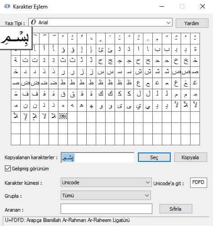Expand the Karakter kümesi Unicode dropdown

point(106,183)
